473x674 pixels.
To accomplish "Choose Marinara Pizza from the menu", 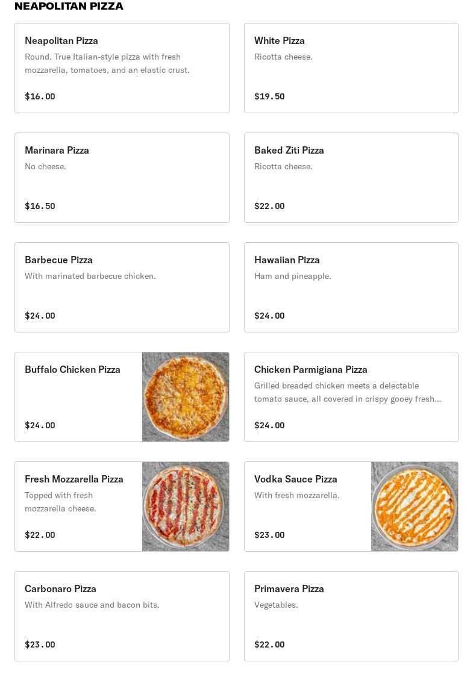I will 57,151.
